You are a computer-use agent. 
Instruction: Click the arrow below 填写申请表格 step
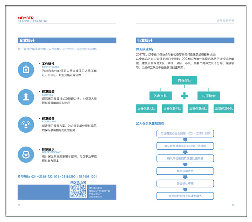[185, 177]
